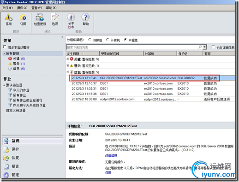Sort by 发生日期 column header
This screenshot has height=182, width=239.
pos(83,53)
